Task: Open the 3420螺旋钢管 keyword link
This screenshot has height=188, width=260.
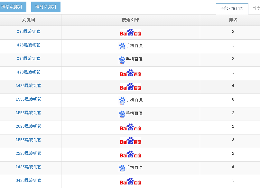Action: 29,181
